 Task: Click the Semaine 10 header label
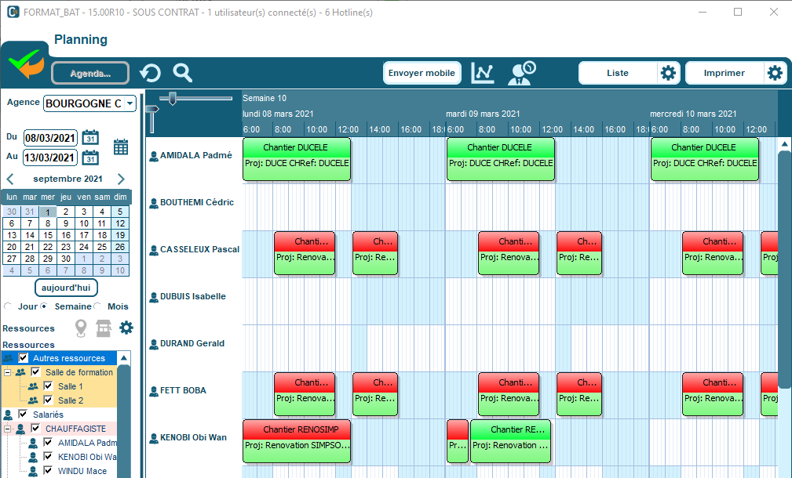point(265,98)
